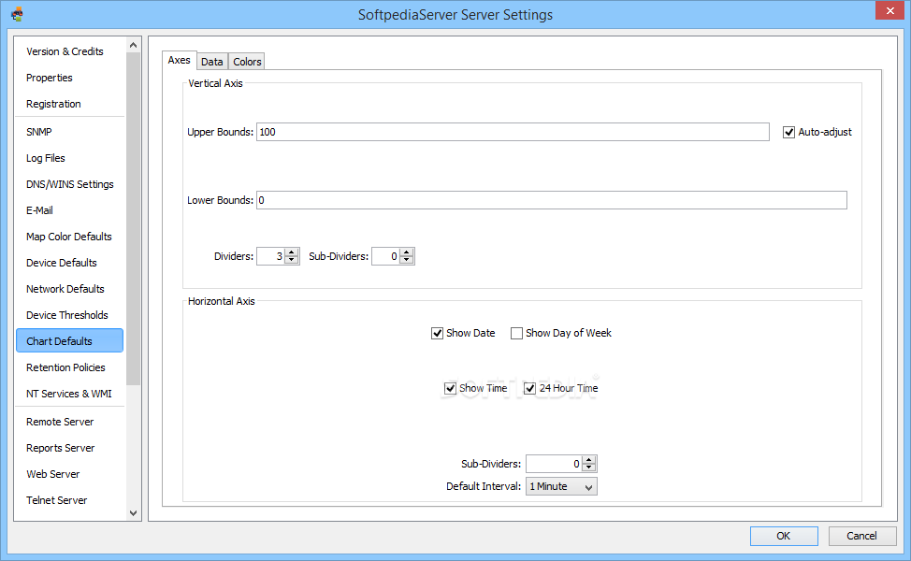Click the category list scrollbar thumb
The height and width of the screenshot is (561, 911).
coord(133,219)
